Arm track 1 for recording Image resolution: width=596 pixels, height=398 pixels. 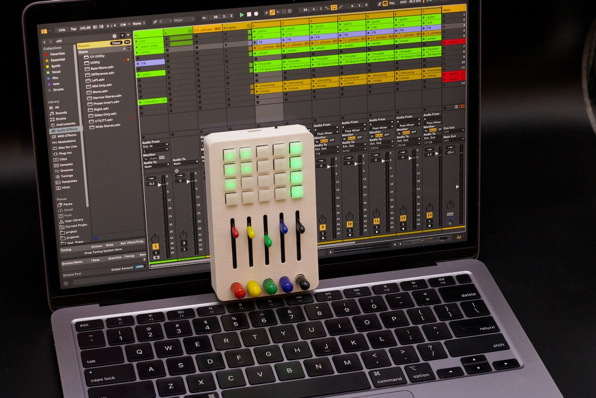coord(156,257)
